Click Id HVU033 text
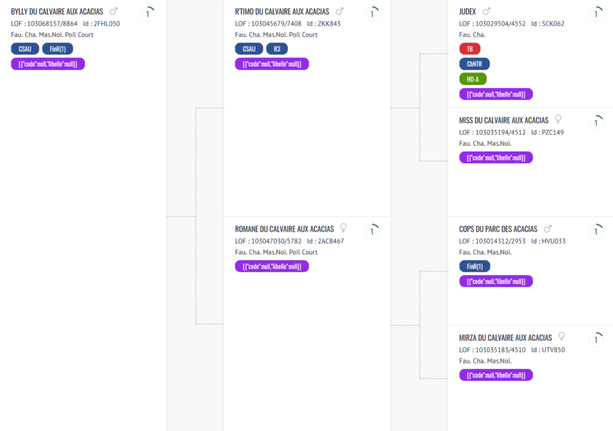This screenshot has width=613, height=431. pos(548,241)
